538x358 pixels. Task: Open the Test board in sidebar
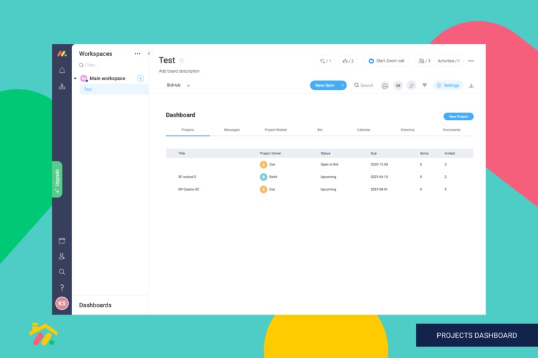pyautogui.click(x=113, y=89)
